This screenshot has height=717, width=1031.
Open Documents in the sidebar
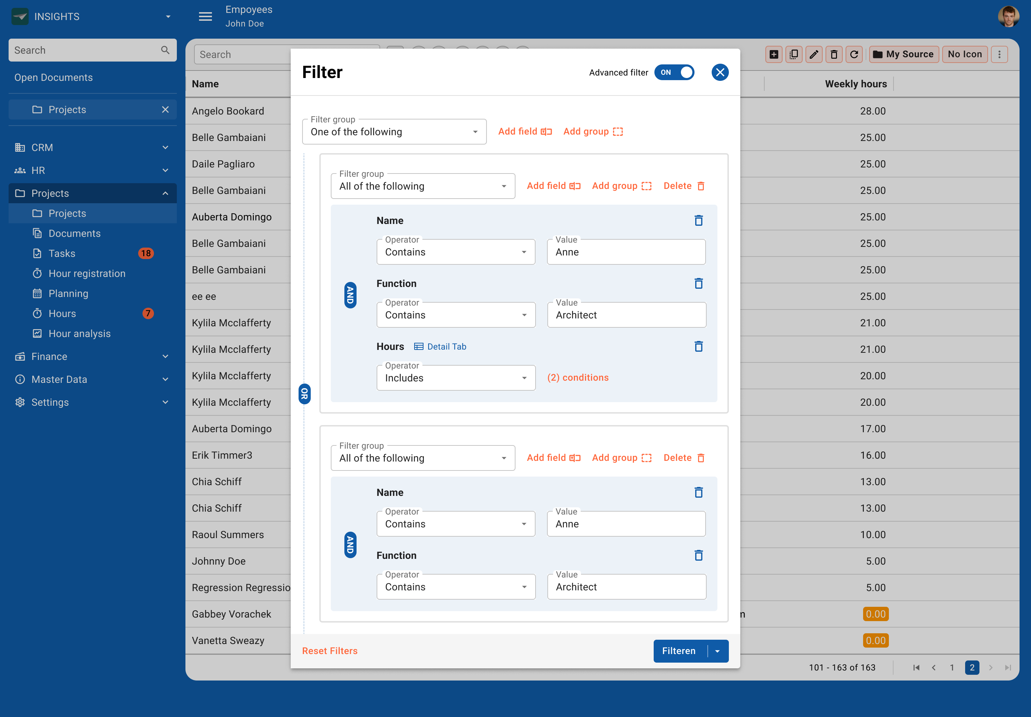click(x=92, y=233)
